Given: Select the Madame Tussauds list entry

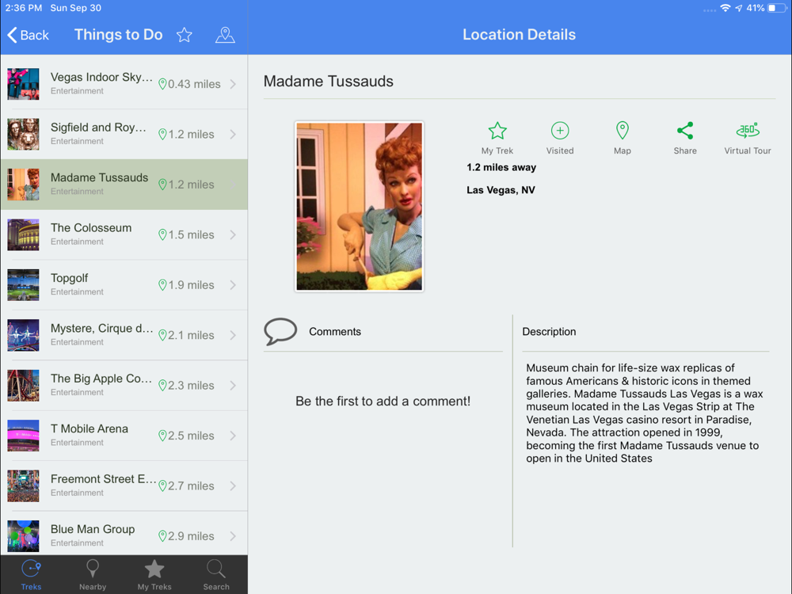Looking at the screenshot, I should click(124, 185).
